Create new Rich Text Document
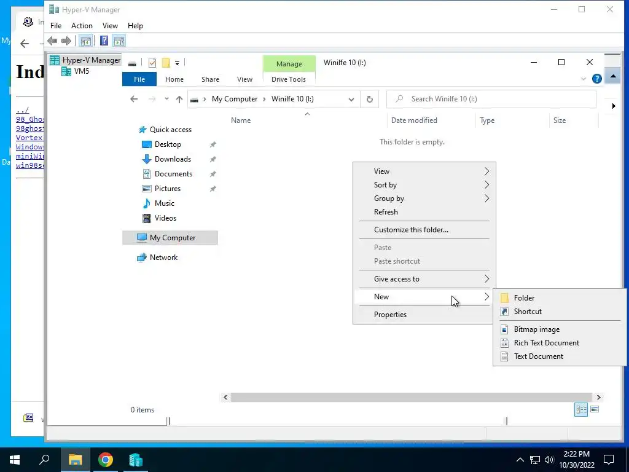 (560, 343)
